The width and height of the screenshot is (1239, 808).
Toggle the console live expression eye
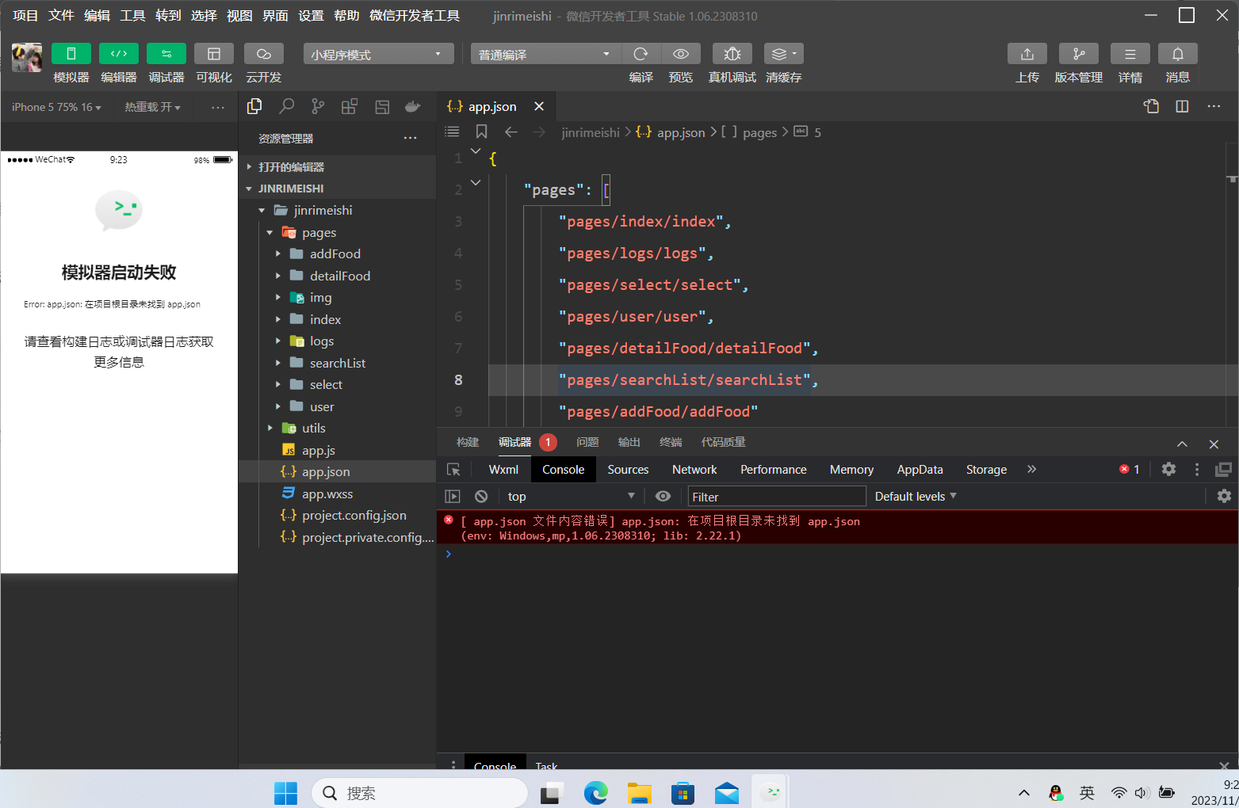663,496
